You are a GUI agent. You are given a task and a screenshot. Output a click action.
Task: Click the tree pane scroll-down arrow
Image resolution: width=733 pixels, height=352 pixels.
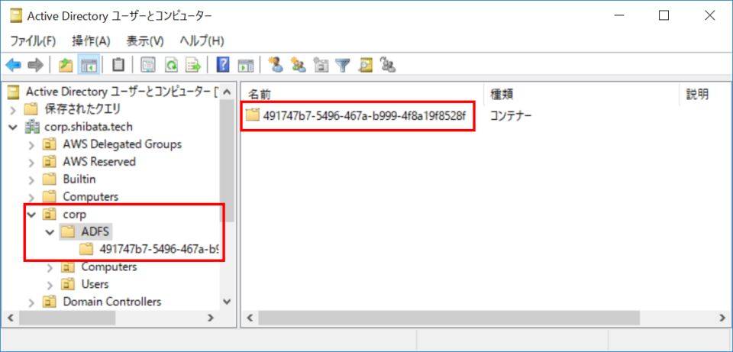coord(228,302)
